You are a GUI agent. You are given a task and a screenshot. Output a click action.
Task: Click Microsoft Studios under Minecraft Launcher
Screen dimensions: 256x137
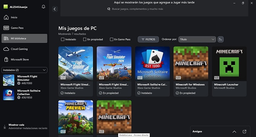[x=224, y=88]
